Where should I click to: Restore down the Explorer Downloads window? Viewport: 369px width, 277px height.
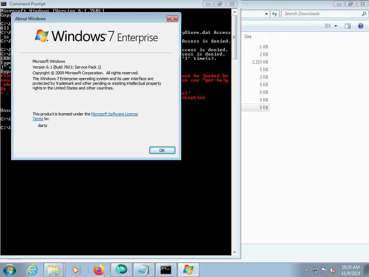click(351, 4)
